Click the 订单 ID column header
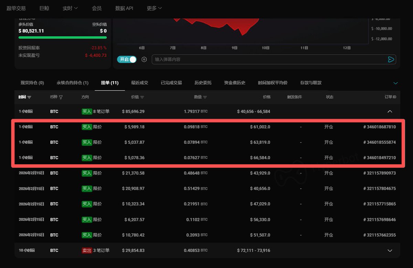The image size is (413, 268). point(390,97)
